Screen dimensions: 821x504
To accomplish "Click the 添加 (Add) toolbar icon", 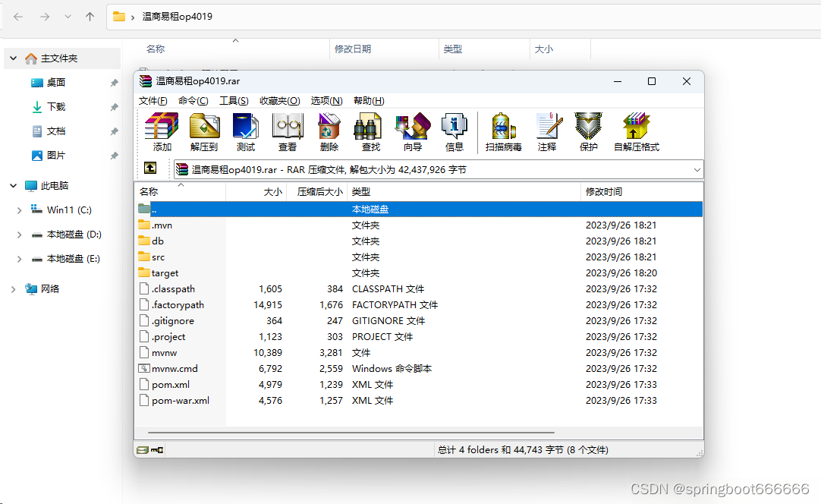I will pos(162,126).
